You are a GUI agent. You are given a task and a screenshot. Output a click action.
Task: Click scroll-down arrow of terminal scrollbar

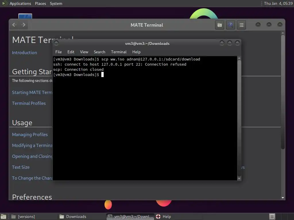pyautogui.click(x=239, y=179)
